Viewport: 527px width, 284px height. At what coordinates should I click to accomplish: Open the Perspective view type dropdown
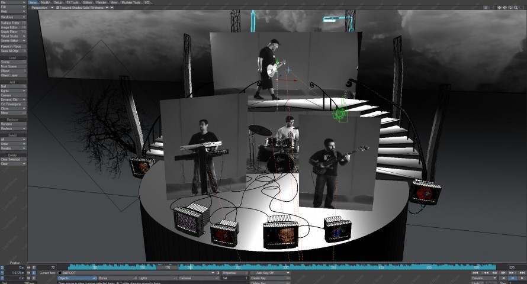tap(41, 8)
